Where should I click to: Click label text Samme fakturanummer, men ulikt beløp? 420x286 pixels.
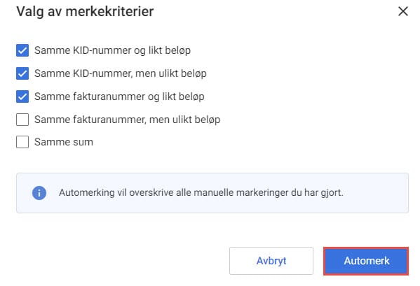point(128,120)
